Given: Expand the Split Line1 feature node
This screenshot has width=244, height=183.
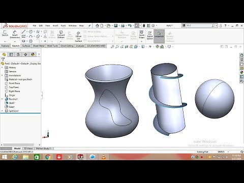Looking at the screenshot, I should [x=2, y=111].
